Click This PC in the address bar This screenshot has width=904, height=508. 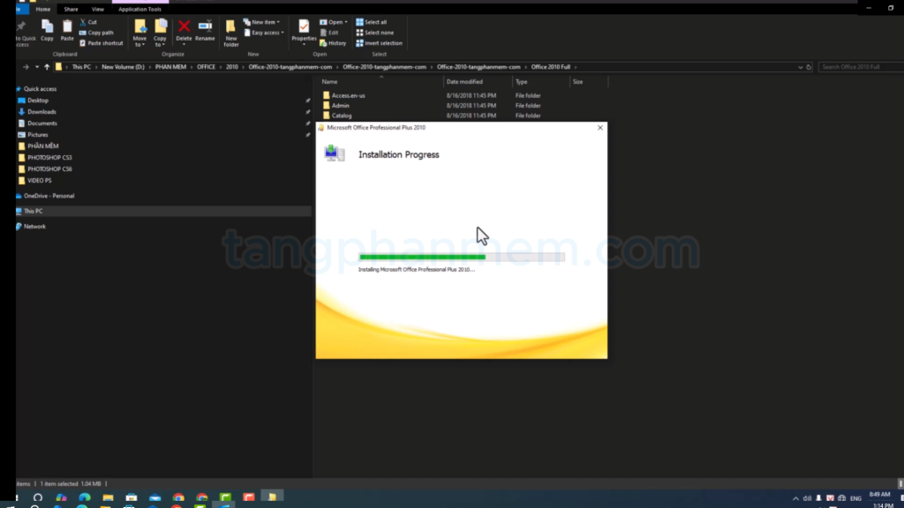click(x=81, y=67)
